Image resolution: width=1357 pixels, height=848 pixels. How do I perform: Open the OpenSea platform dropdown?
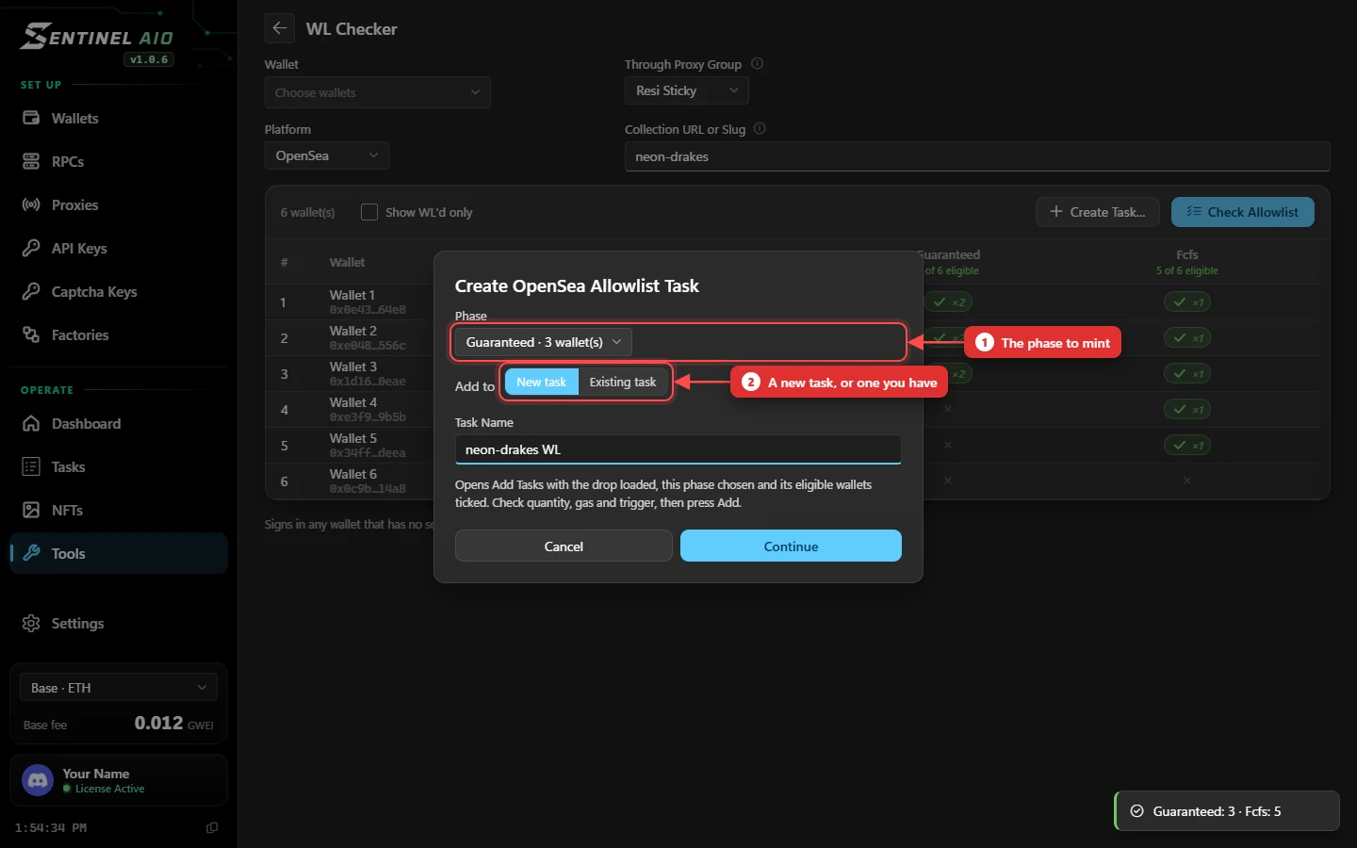click(x=327, y=155)
